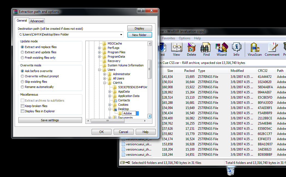The width and height of the screenshot is (286, 177).
Task: Click the folder tree horizontal scrollbar thumb
Action: [x=108, y=121]
